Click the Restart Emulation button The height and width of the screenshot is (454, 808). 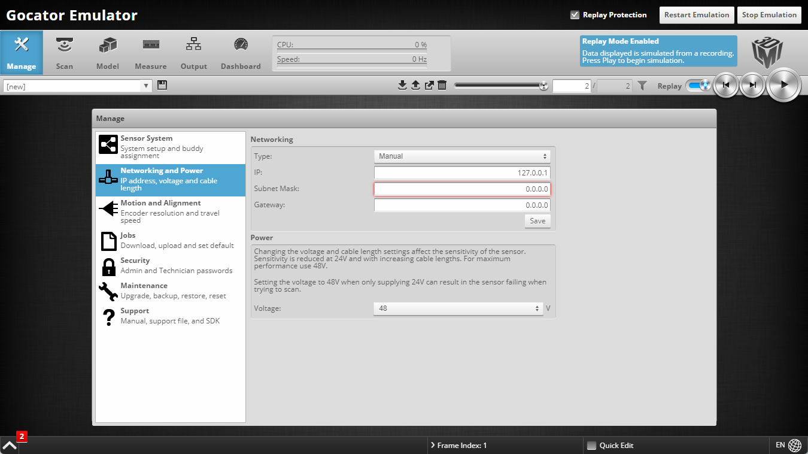[x=697, y=15]
